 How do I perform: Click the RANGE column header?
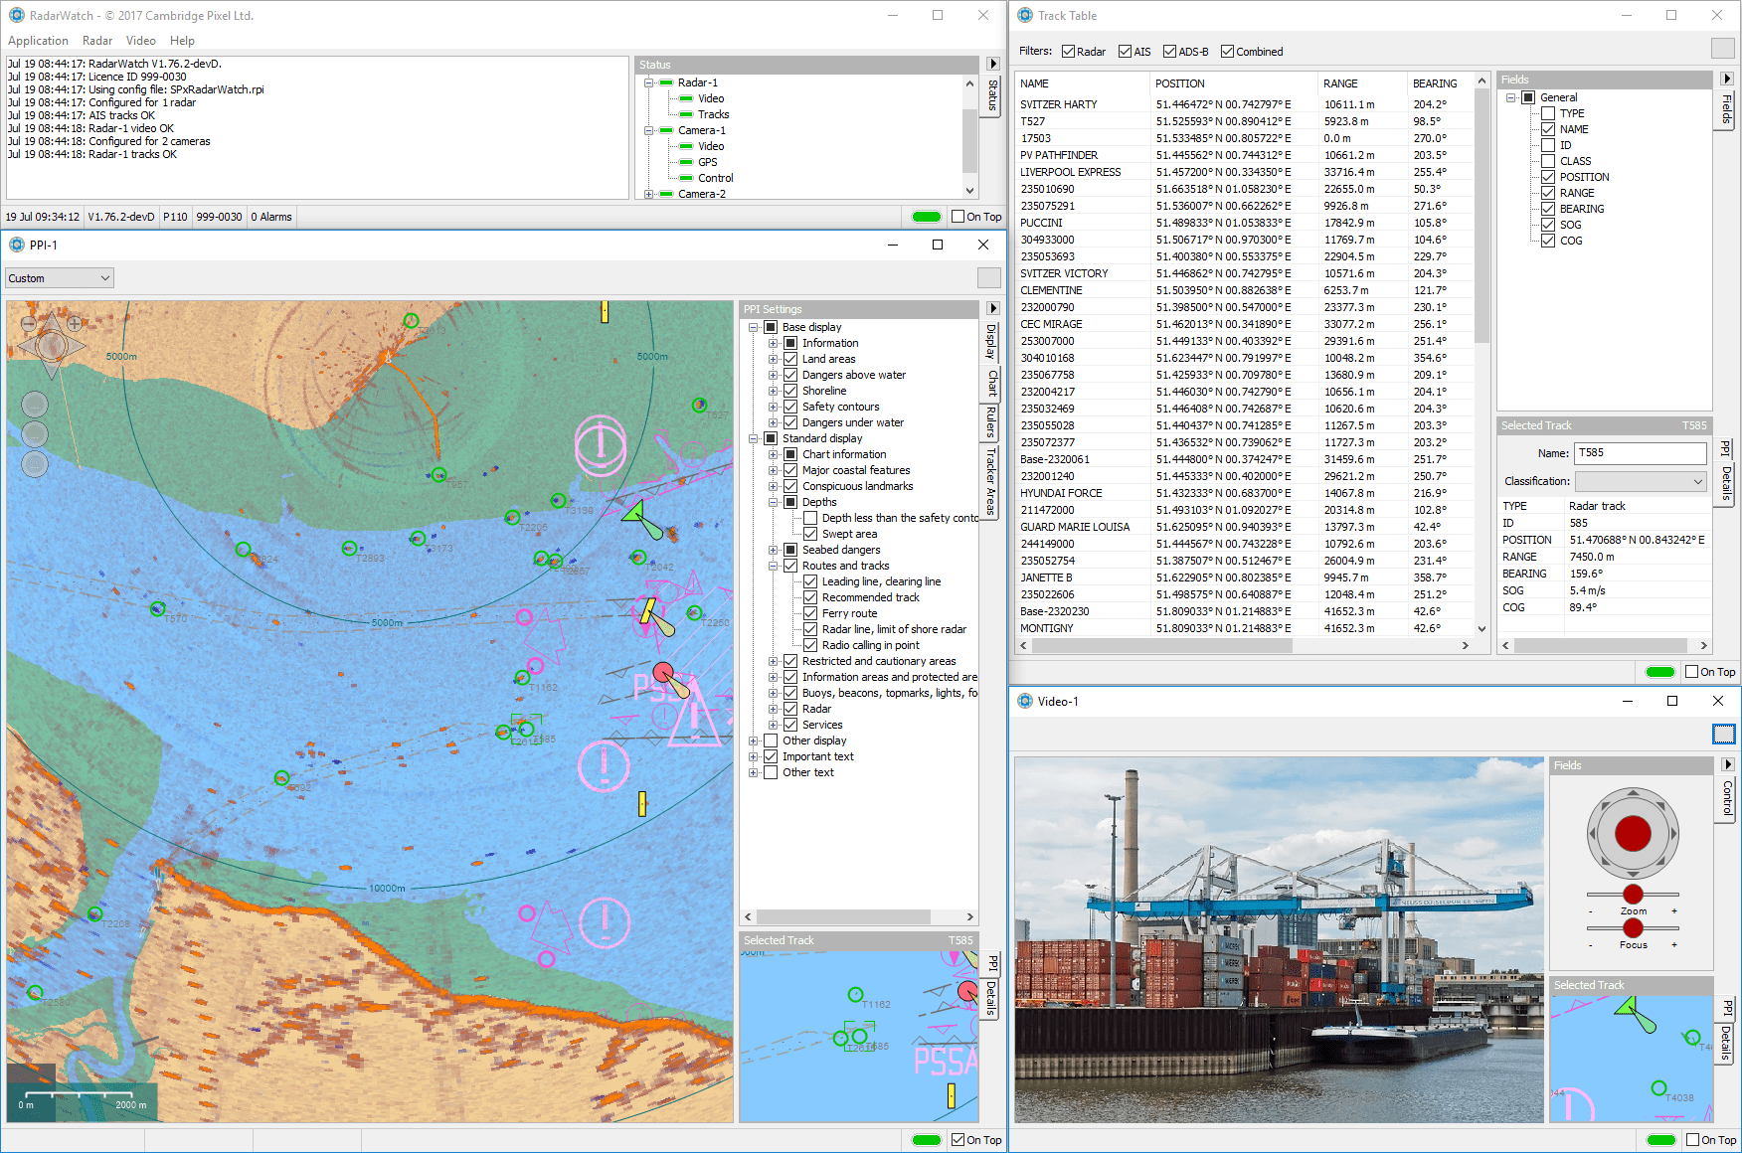[1340, 83]
